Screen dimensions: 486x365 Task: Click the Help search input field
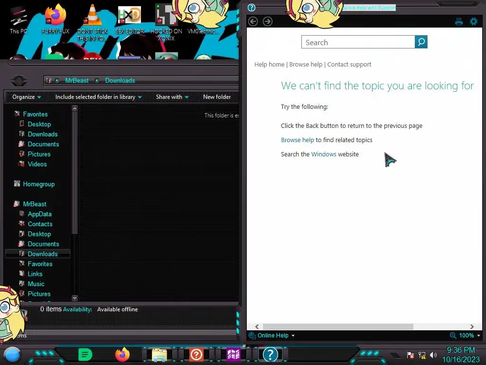pos(358,42)
